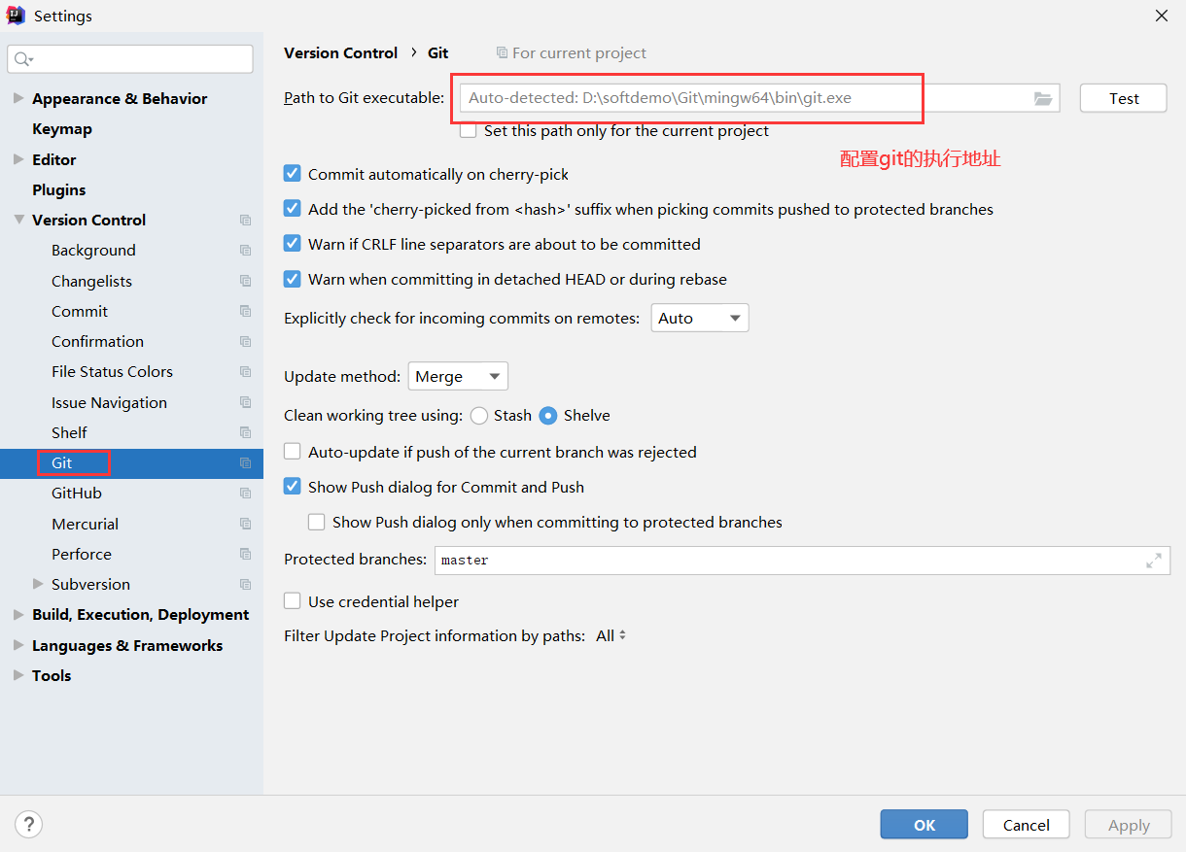Image resolution: width=1186 pixels, height=852 pixels.
Task: Click the expand icon in Protected branches field
Action: pyautogui.click(x=1154, y=561)
